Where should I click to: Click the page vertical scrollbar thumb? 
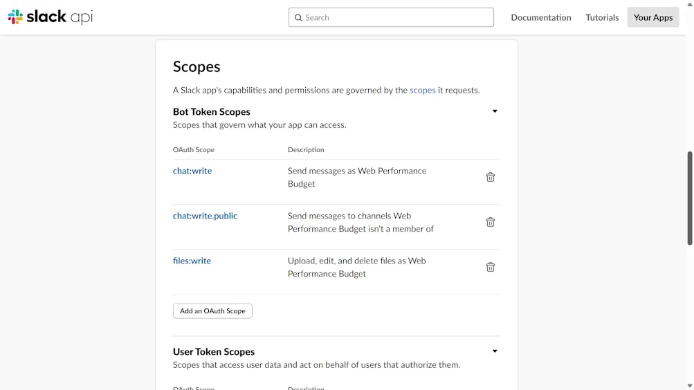tap(690, 198)
